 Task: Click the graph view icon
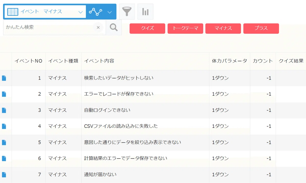point(95,12)
